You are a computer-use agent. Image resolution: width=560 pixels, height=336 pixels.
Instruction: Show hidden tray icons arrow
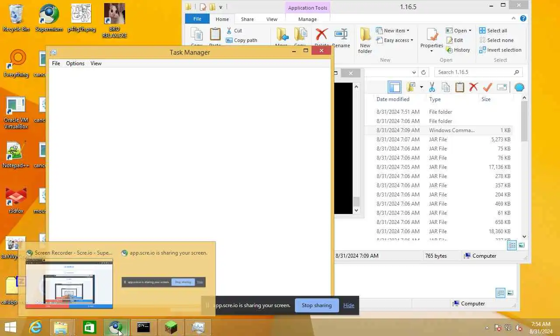point(487,328)
